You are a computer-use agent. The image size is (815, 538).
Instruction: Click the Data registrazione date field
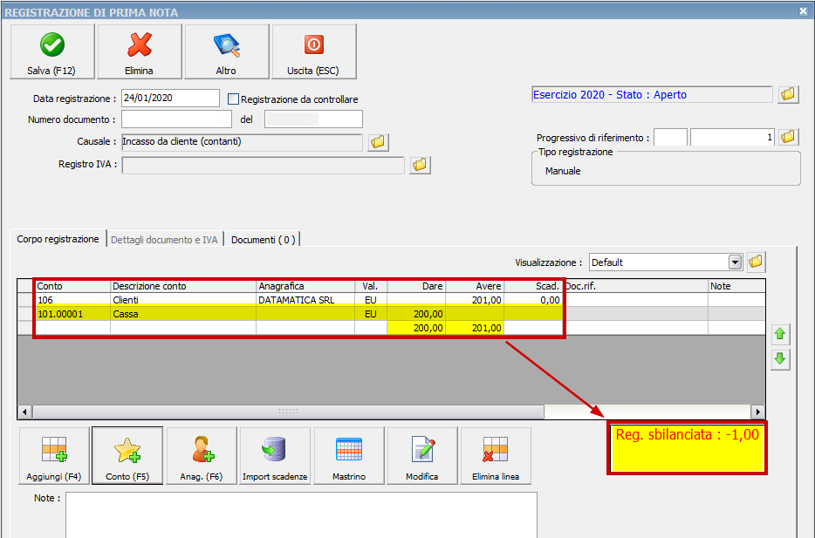click(x=170, y=99)
